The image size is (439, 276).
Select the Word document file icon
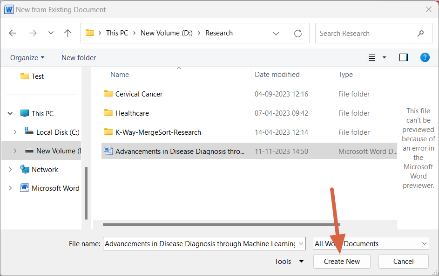click(x=108, y=151)
